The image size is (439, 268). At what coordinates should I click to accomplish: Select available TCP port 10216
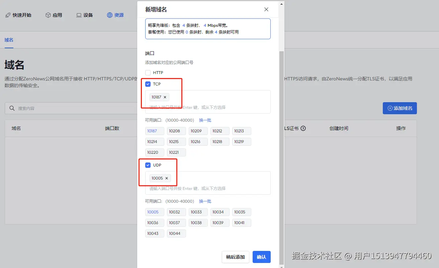[x=198, y=142]
